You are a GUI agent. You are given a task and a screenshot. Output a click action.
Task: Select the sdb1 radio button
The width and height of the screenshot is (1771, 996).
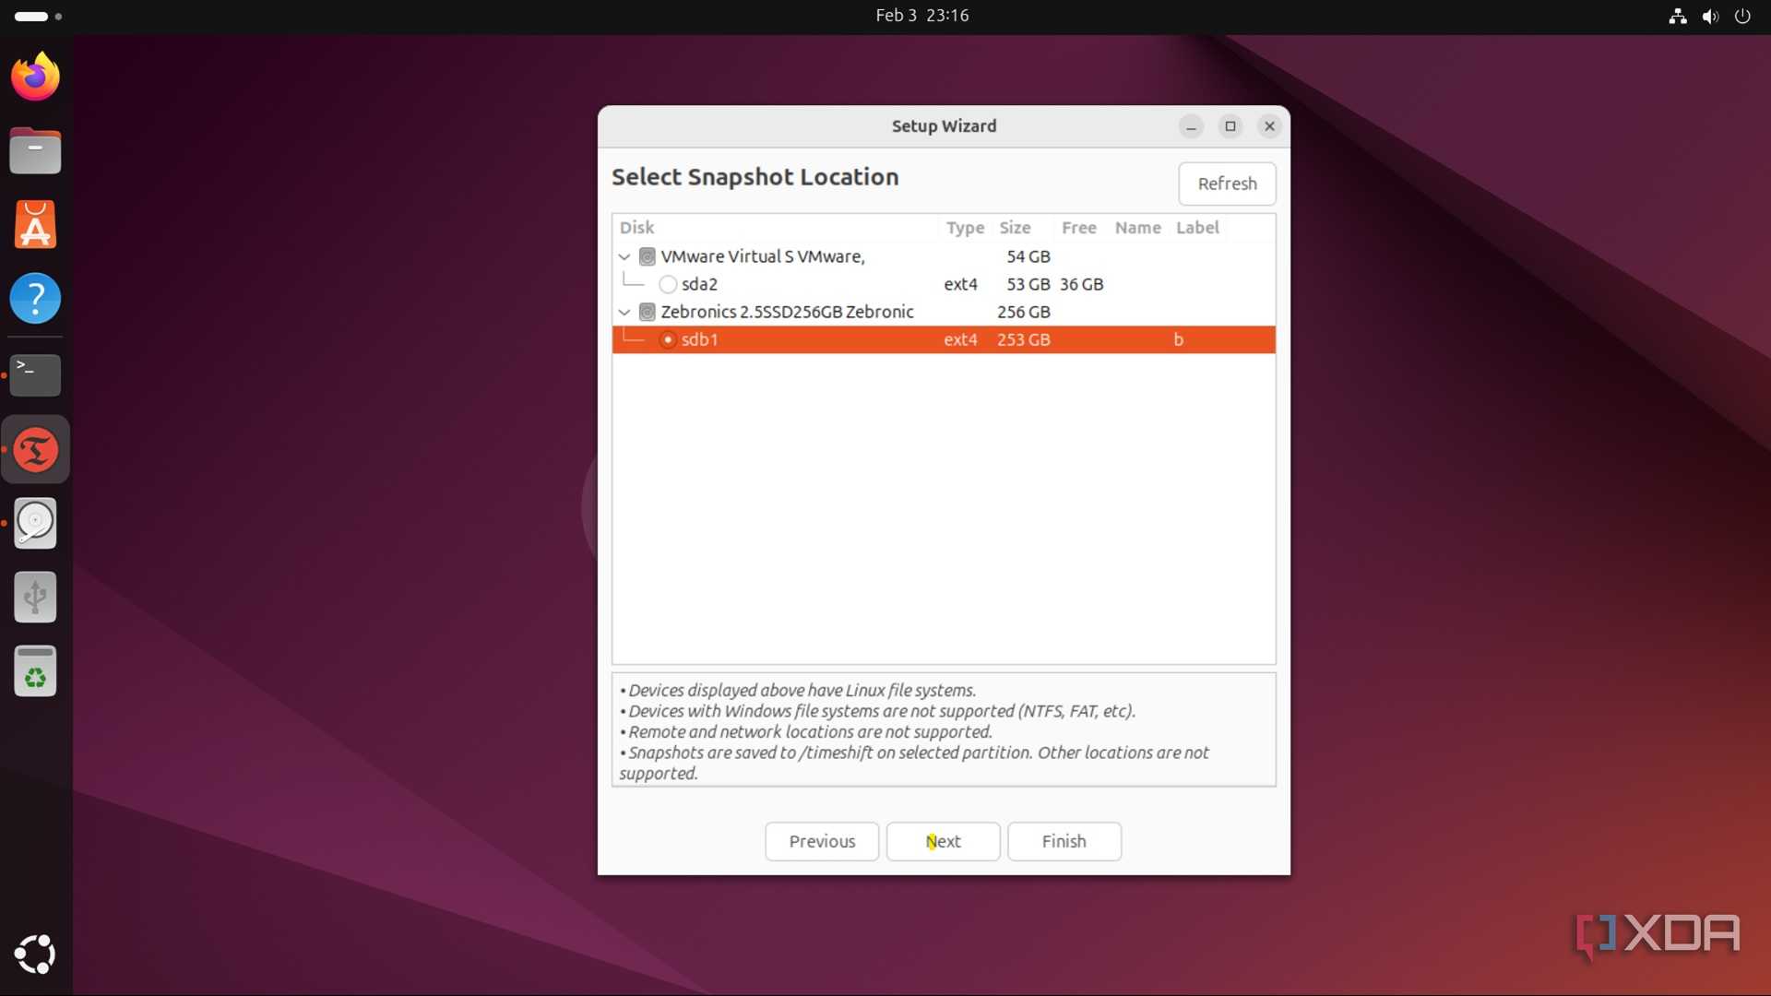pyautogui.click(x=668, y=339)
